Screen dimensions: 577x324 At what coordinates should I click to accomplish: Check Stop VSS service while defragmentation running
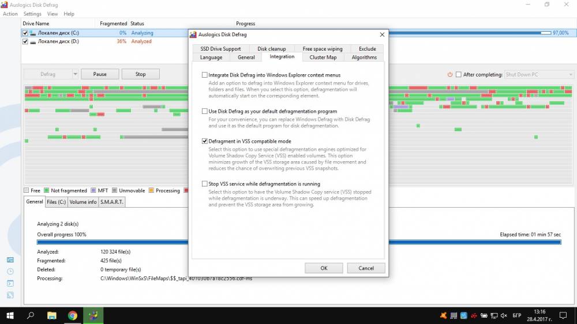(x=205, y=184)
